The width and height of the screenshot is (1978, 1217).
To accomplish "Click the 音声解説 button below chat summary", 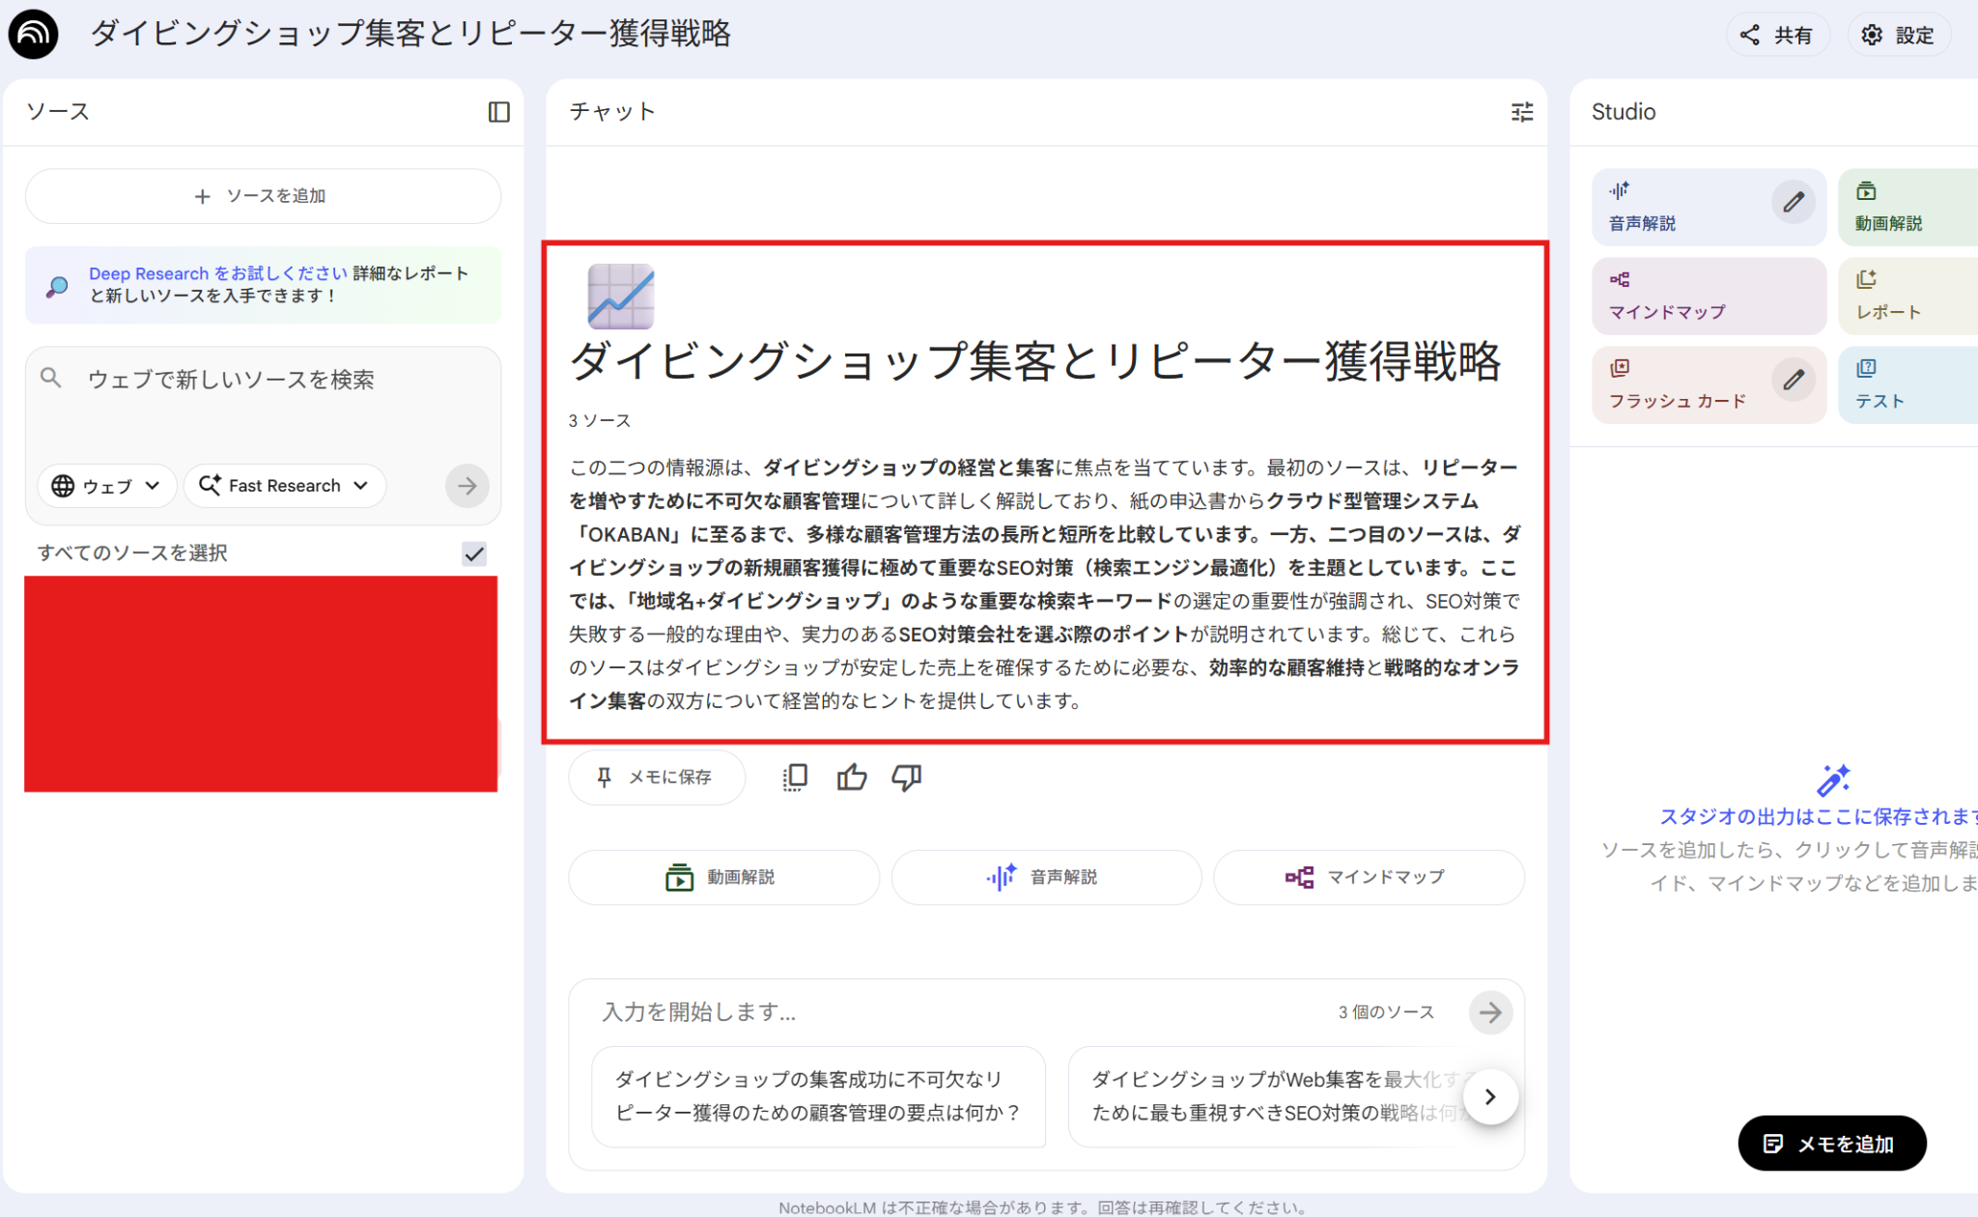I will (1046, 877).
